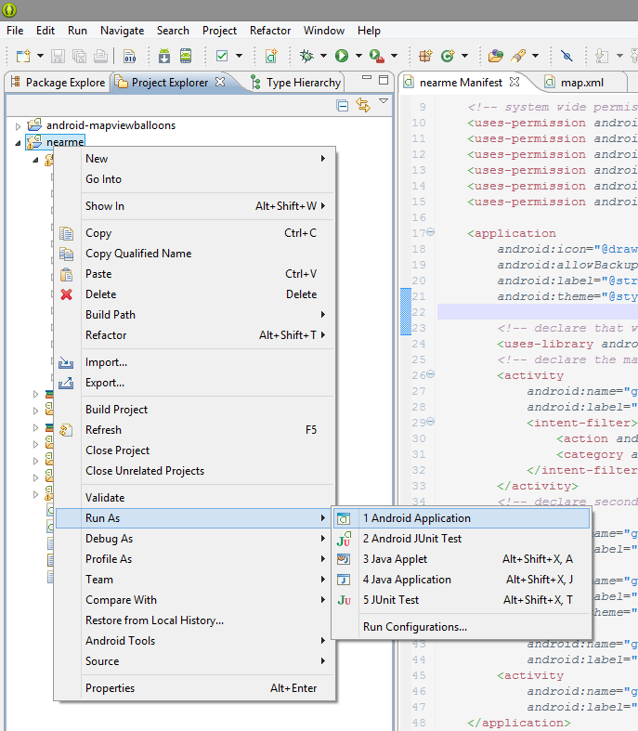The image size is (638, 731).
Task: Click the green Run toolbar button
Action: [x=342, y=56]
